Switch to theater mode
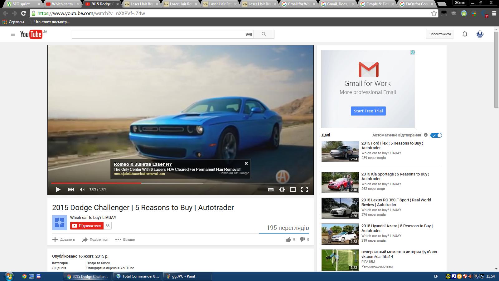Viewport: 499px width, 281px height. point(293,189)
